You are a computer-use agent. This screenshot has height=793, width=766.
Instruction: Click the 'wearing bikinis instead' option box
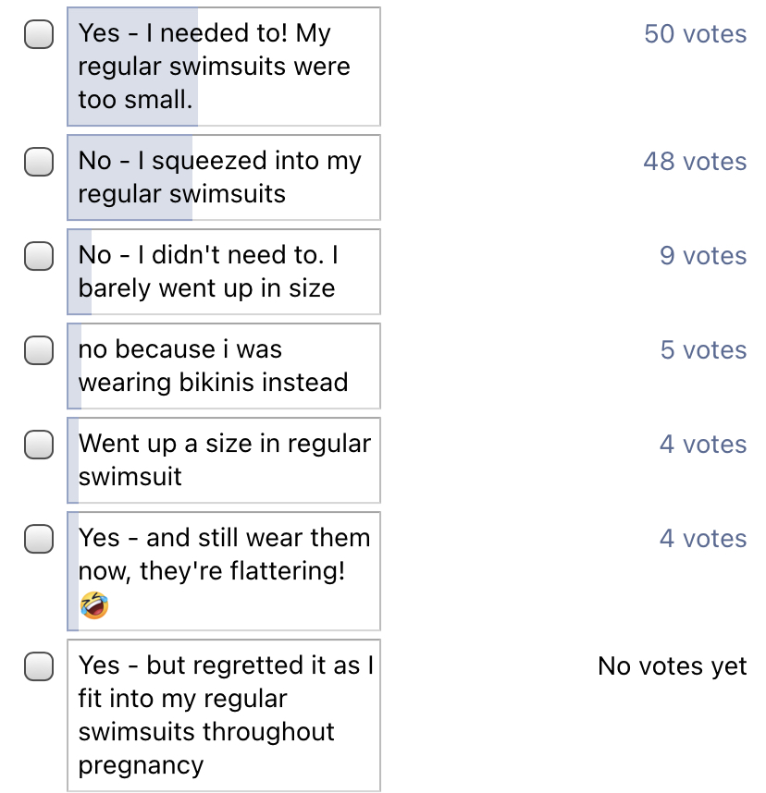[x=224, y=366]
